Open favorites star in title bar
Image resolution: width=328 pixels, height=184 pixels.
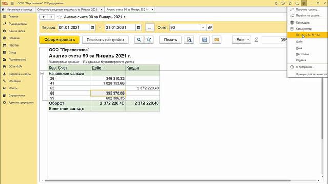[x=290, y=3]
